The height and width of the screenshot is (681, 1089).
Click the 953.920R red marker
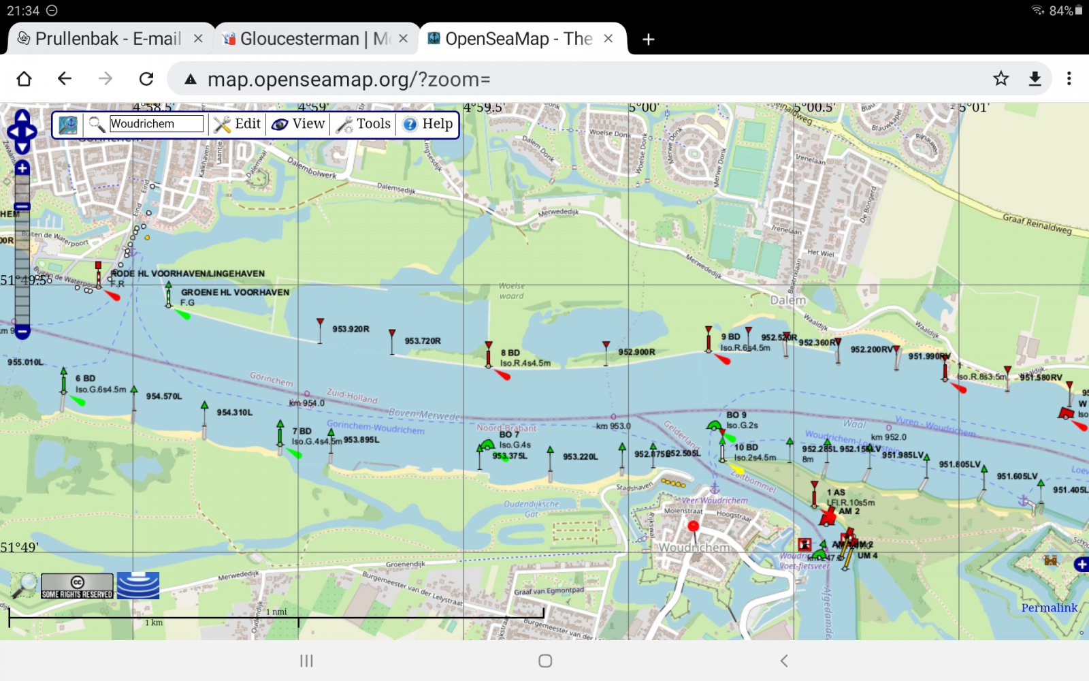[321, 330]
